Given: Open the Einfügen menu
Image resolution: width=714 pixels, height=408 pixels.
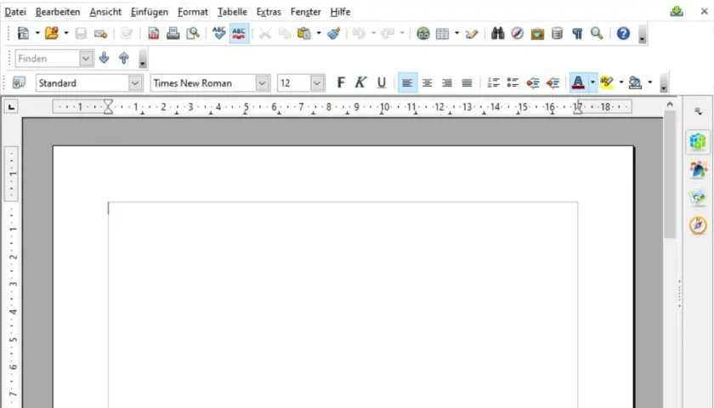Looking at the screenshot, I should click(x=150, y=12).
